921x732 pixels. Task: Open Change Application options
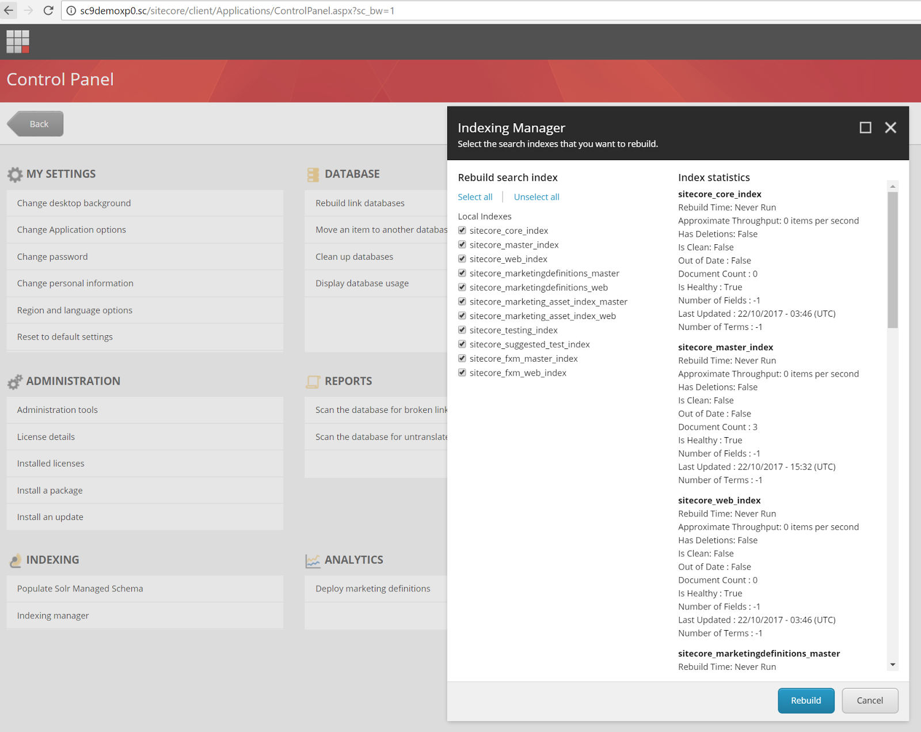click(x=145, y=230)
